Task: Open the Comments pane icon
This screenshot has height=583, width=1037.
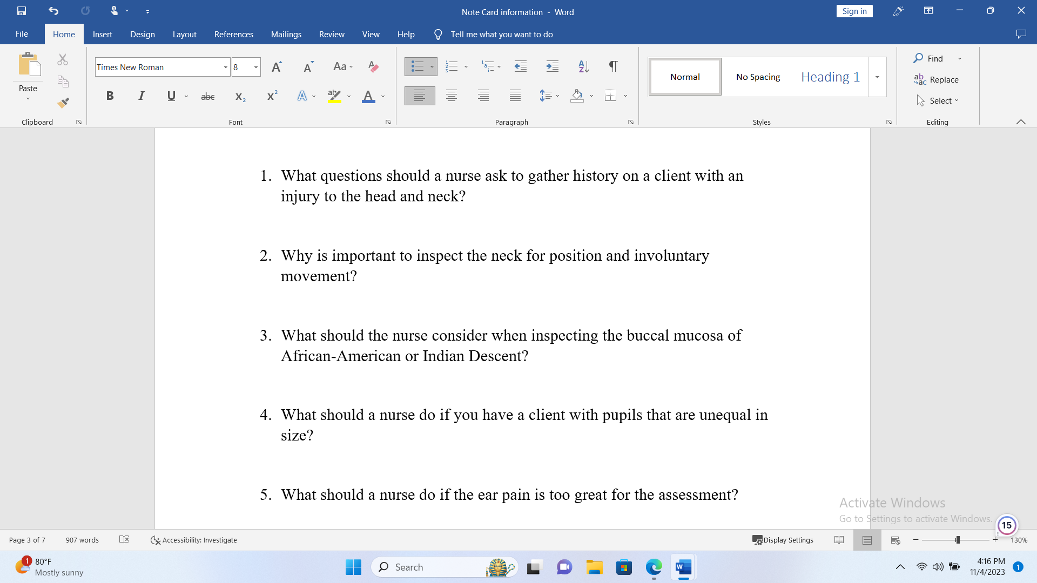Action: (x=1021, y=34)
